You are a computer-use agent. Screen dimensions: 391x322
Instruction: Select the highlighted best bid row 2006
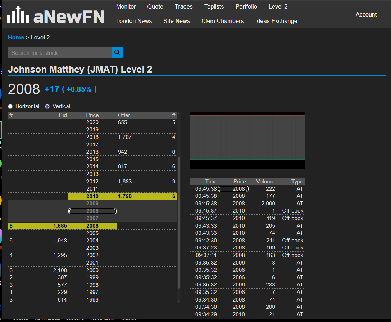[x=62, y=226]
